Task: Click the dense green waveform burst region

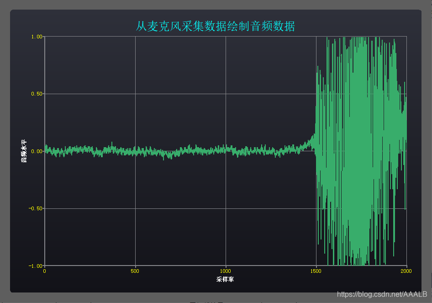Action: tap(361, 151)
